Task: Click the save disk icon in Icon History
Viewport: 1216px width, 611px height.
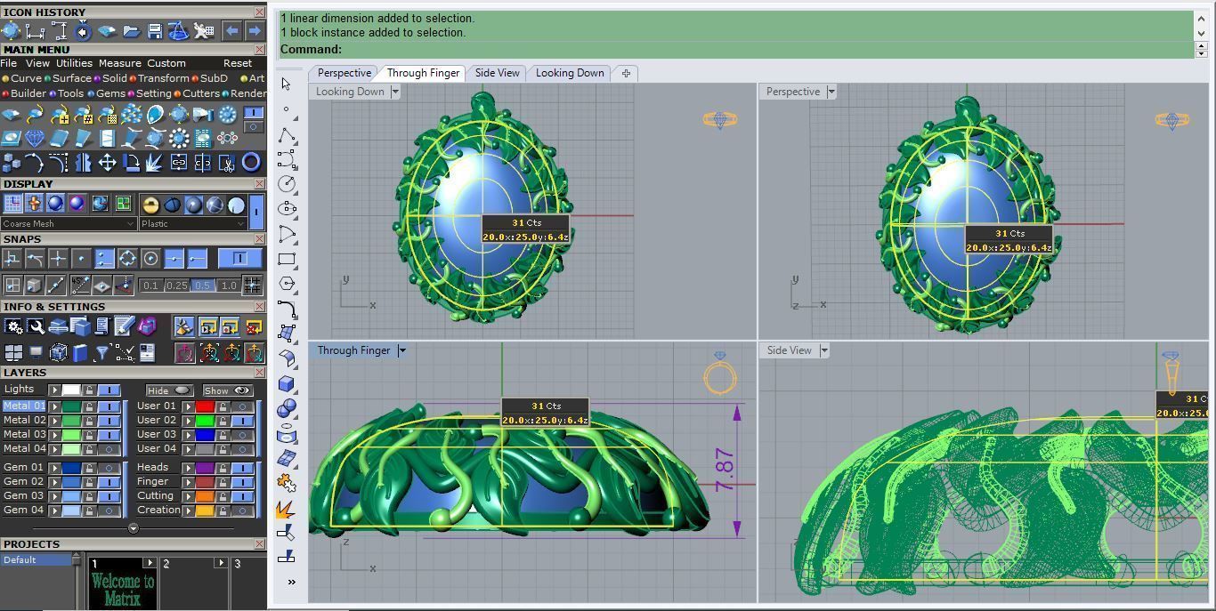Action: 155,31
